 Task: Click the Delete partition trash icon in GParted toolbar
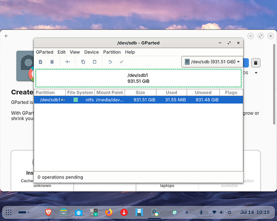pyautogui.click(x=52, y=62)
